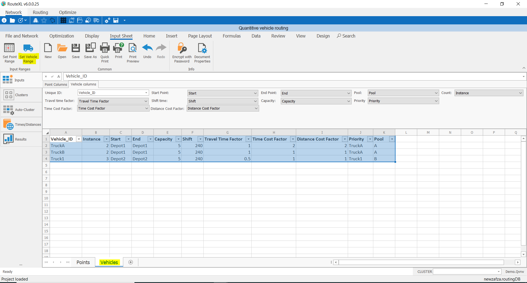
Task: Click the road icon in blue toolbar
Action: click(x=36, y=20)
